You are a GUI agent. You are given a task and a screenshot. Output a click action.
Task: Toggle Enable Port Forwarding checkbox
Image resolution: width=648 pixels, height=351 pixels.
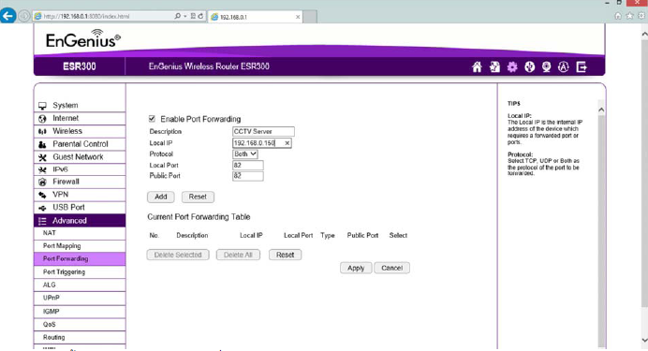152,119
